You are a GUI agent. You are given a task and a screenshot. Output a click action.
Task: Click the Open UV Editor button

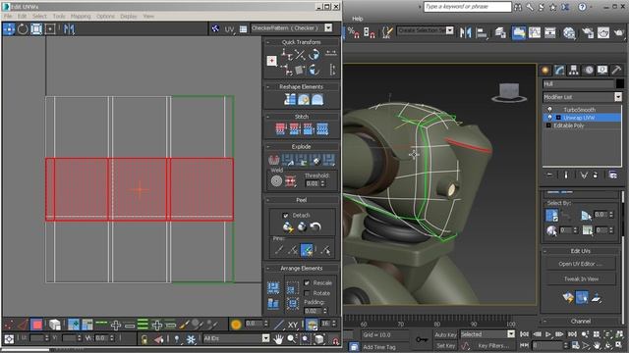[581, 264]
